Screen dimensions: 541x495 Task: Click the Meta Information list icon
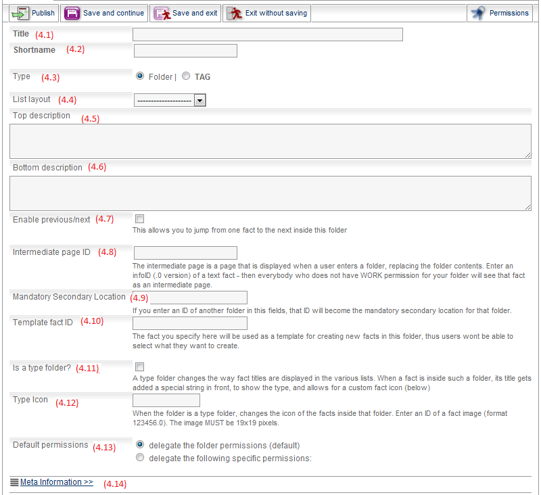click(x=14, y=482)
